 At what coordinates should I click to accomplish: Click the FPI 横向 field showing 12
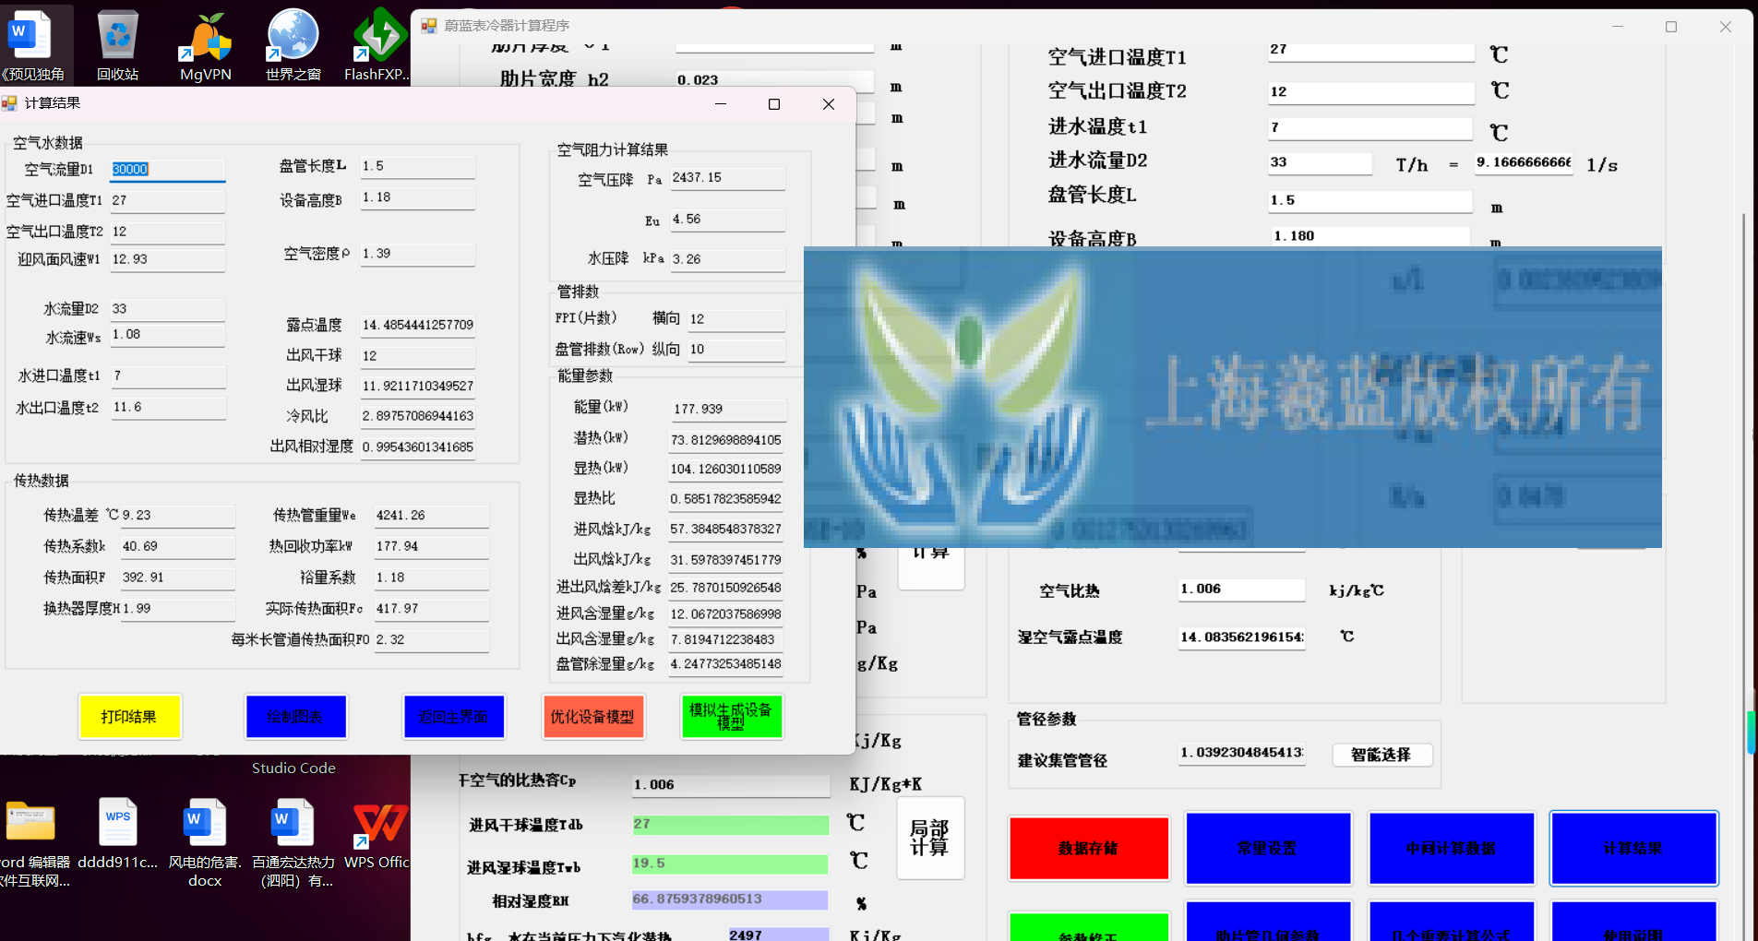point(736,319)
